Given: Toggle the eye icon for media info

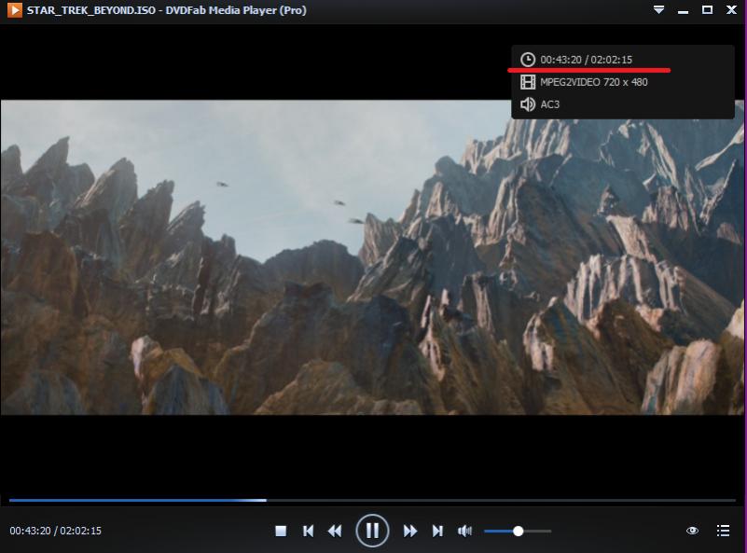Looking at the screenshot, I should [693, 531].
